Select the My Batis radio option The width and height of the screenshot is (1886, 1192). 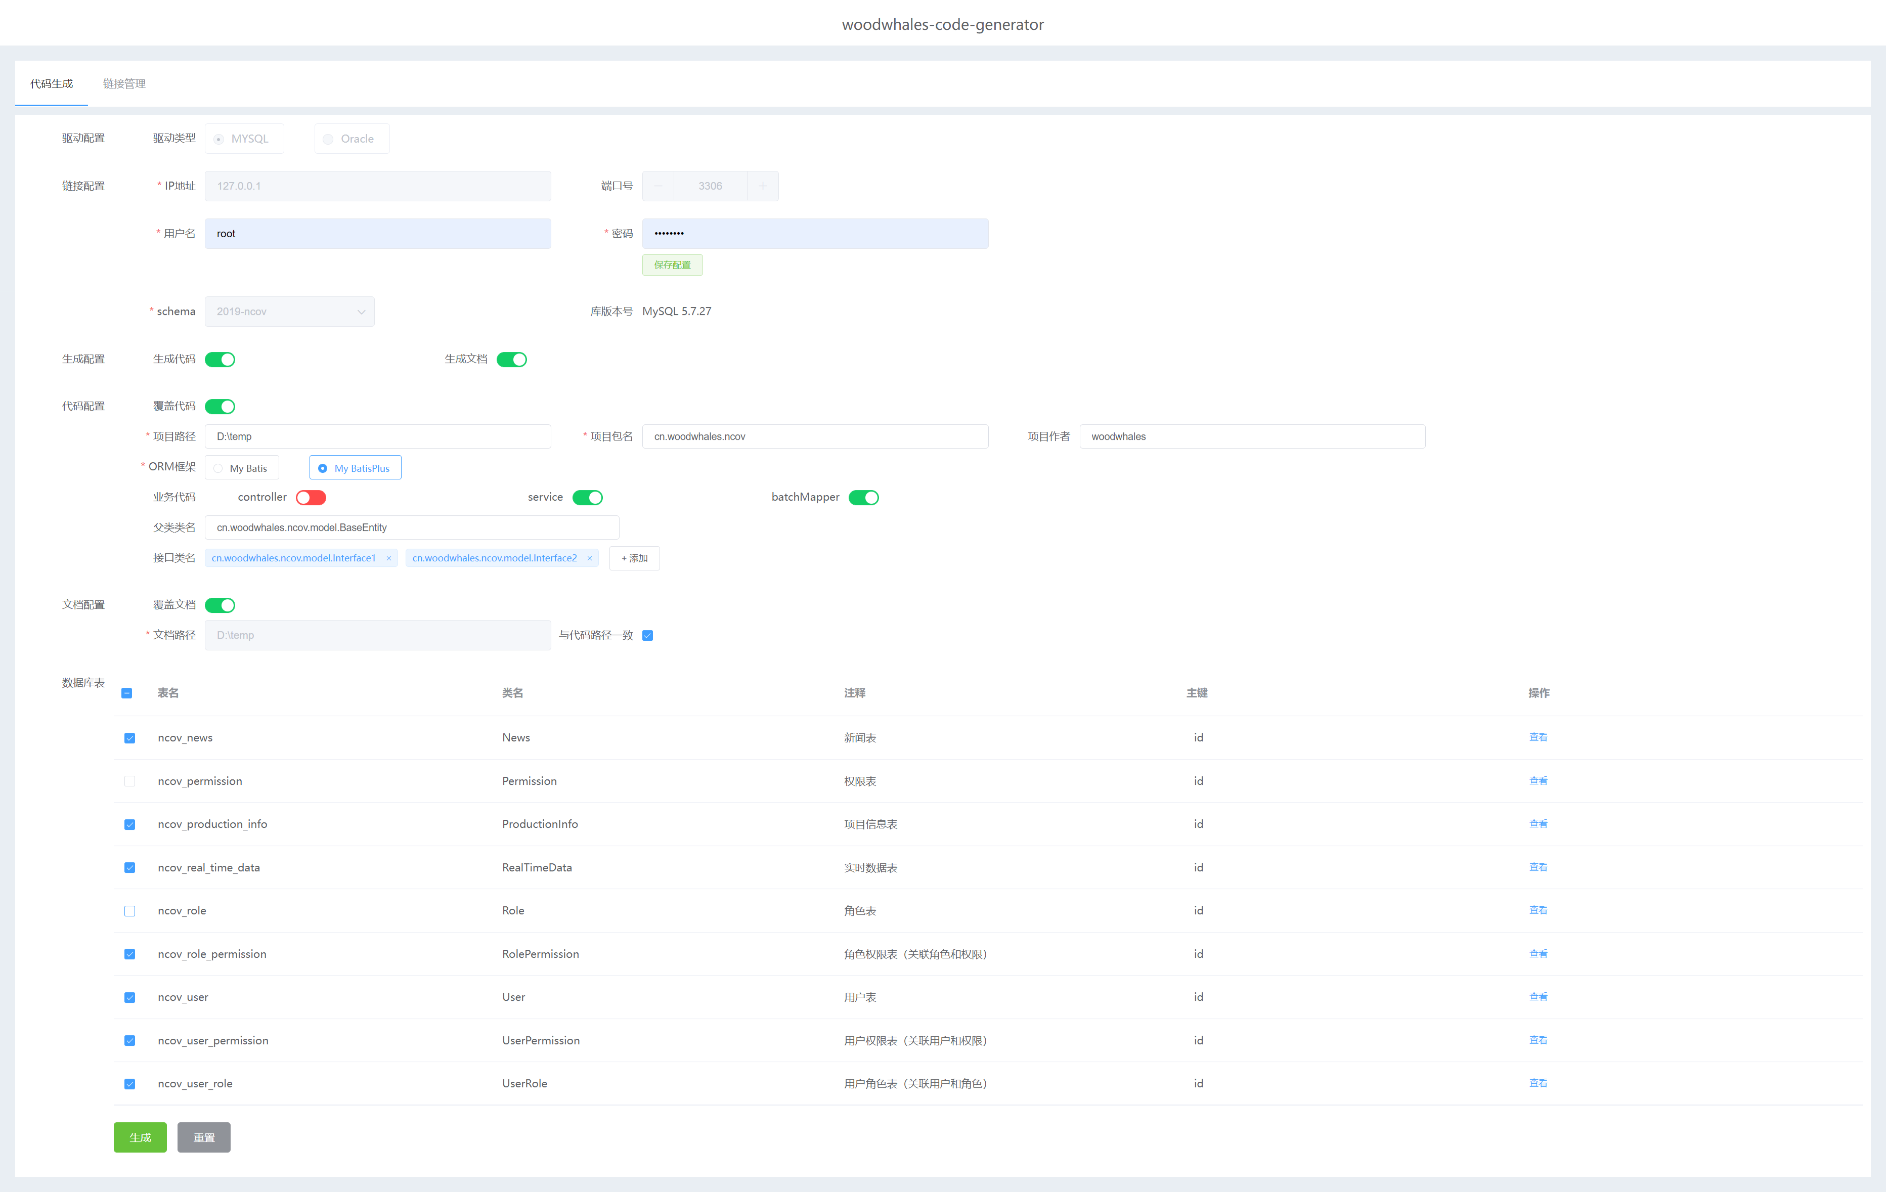coord(241,468)
